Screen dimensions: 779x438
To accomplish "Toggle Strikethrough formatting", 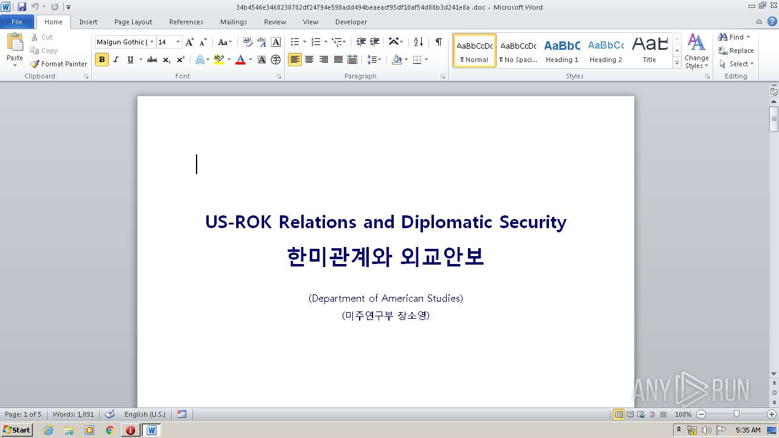I will 152,60.
